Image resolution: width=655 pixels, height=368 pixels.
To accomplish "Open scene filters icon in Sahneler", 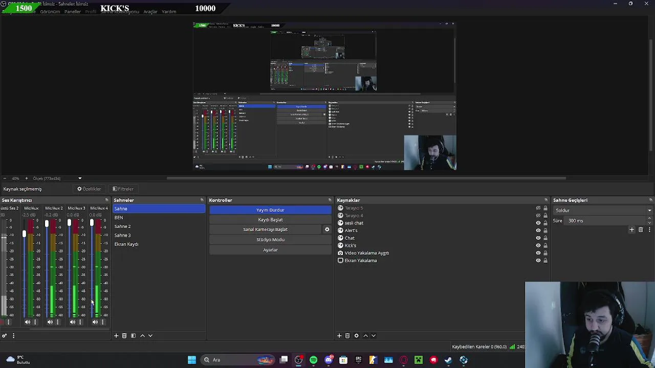I will 133,336.
